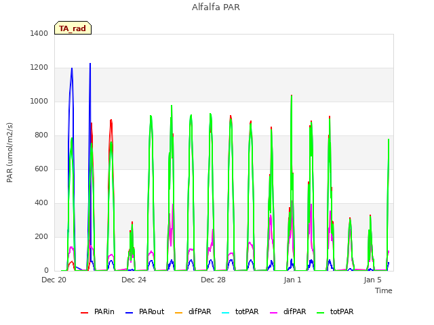Click the 1400 y-axis tick label
The width and height of the screenshot is (434, 325).
(x=39, y=33)
